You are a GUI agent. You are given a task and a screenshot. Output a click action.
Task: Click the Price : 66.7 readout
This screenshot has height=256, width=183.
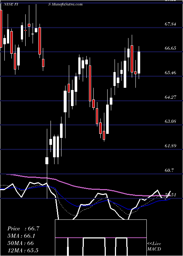[23, 229]
